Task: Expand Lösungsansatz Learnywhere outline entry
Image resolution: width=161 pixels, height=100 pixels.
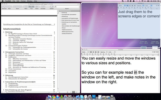Action: coord(61,15)
